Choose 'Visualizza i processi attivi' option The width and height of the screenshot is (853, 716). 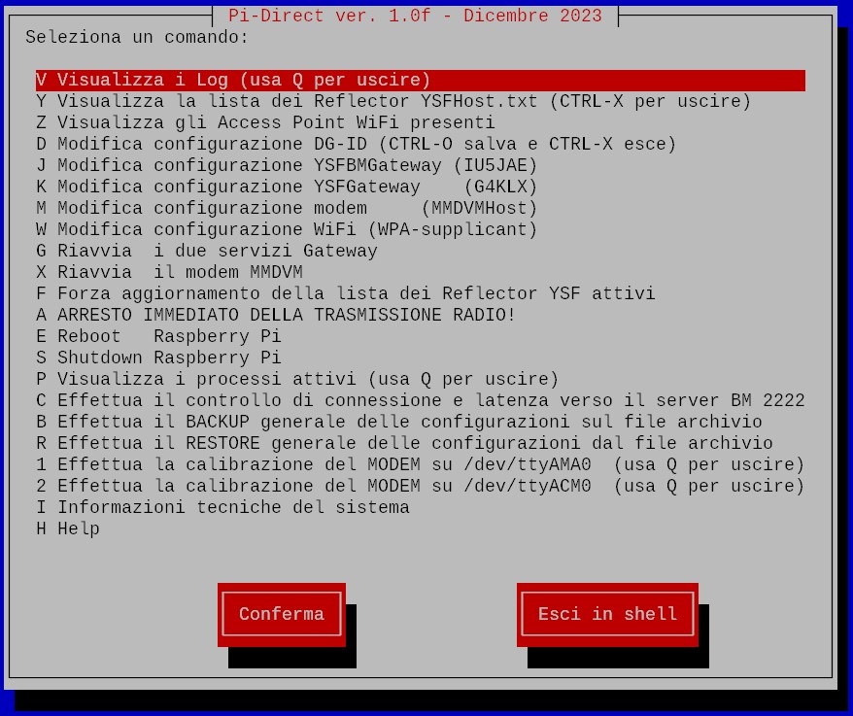297,379
